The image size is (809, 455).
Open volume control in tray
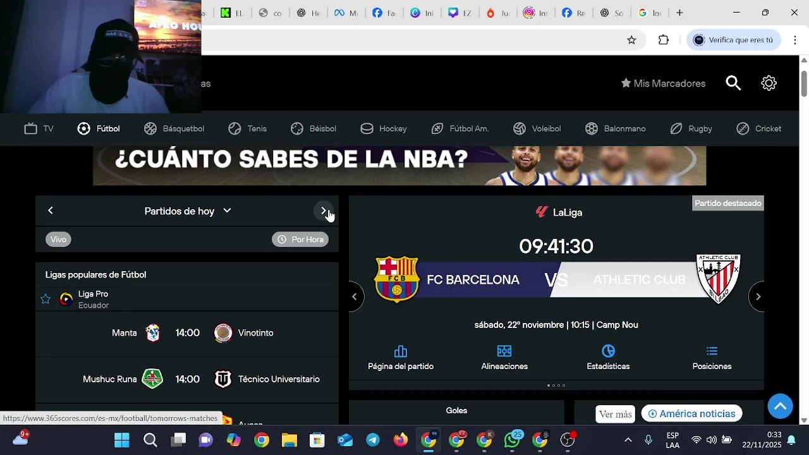coord(712,440)
